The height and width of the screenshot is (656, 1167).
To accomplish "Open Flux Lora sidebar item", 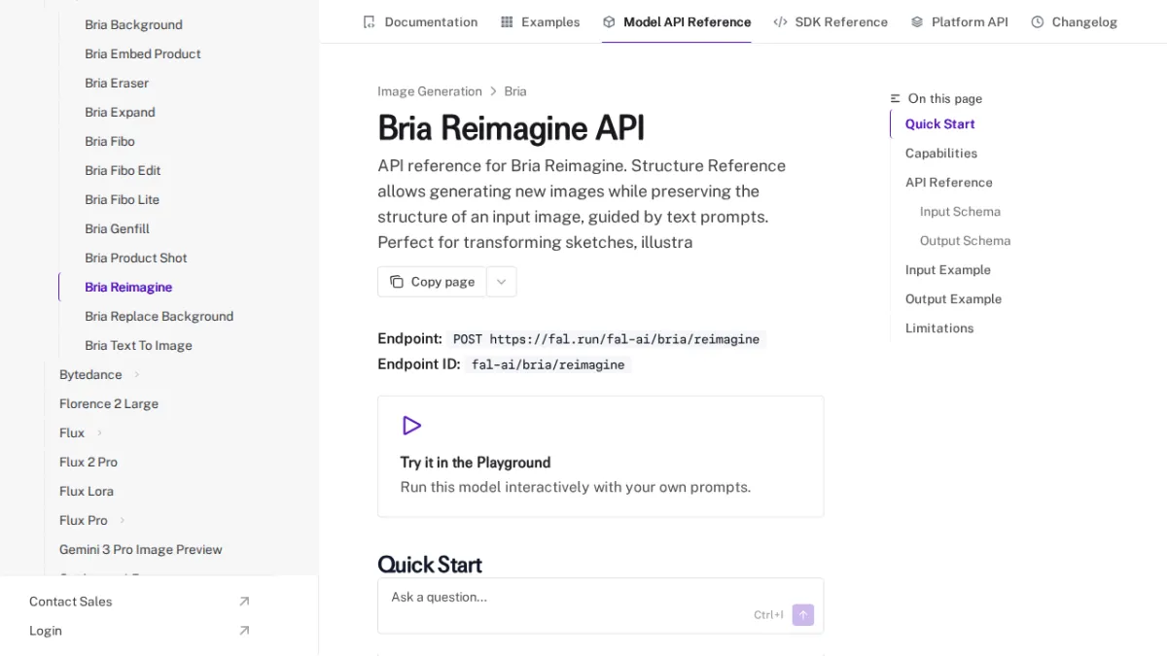I will click(x=87, y=491).
